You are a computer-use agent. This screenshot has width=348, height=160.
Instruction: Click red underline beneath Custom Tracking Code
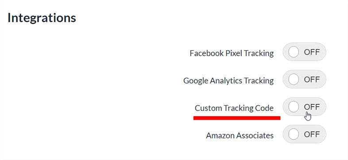click(237, 118)
